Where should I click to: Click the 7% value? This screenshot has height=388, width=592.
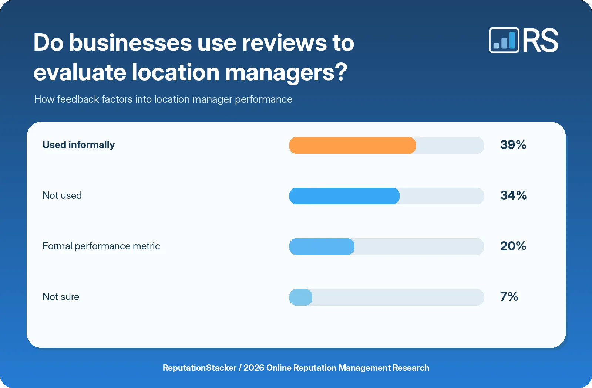509,296
